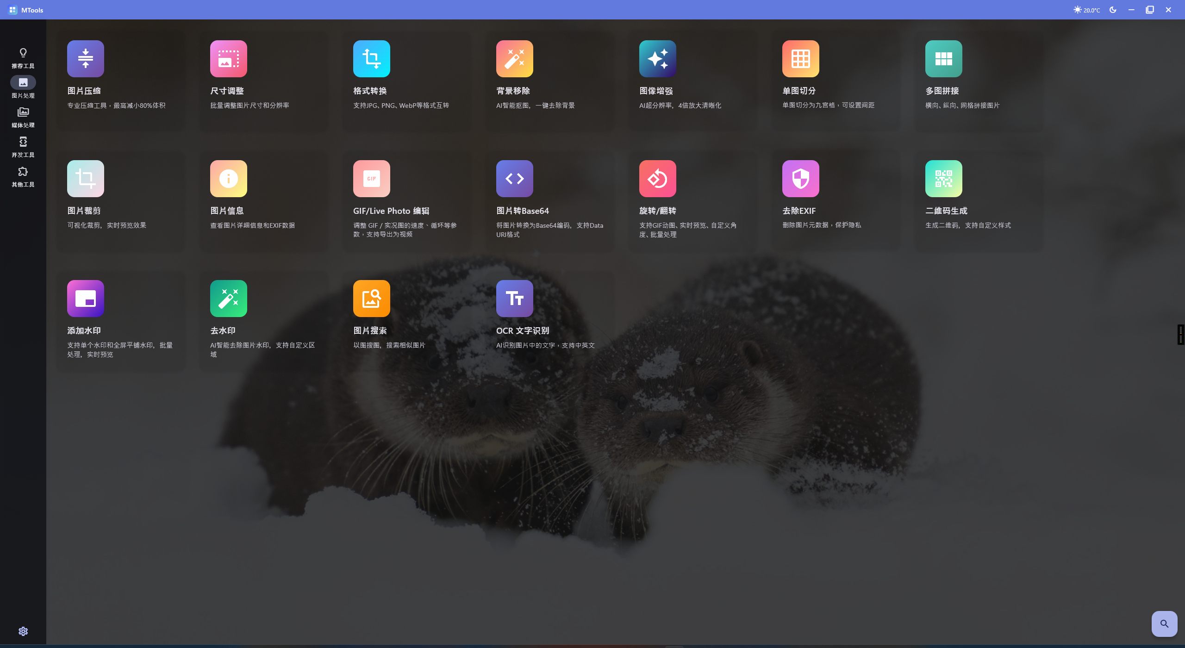Open the 添加水印 watermark tool

(121, 319)
